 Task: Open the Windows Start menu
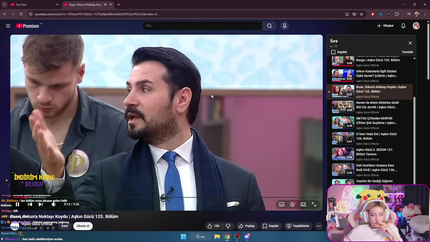coord(183,237)
